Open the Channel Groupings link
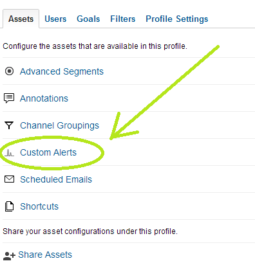This screenshot has width=255, height=270. click(x=59, y=125)
